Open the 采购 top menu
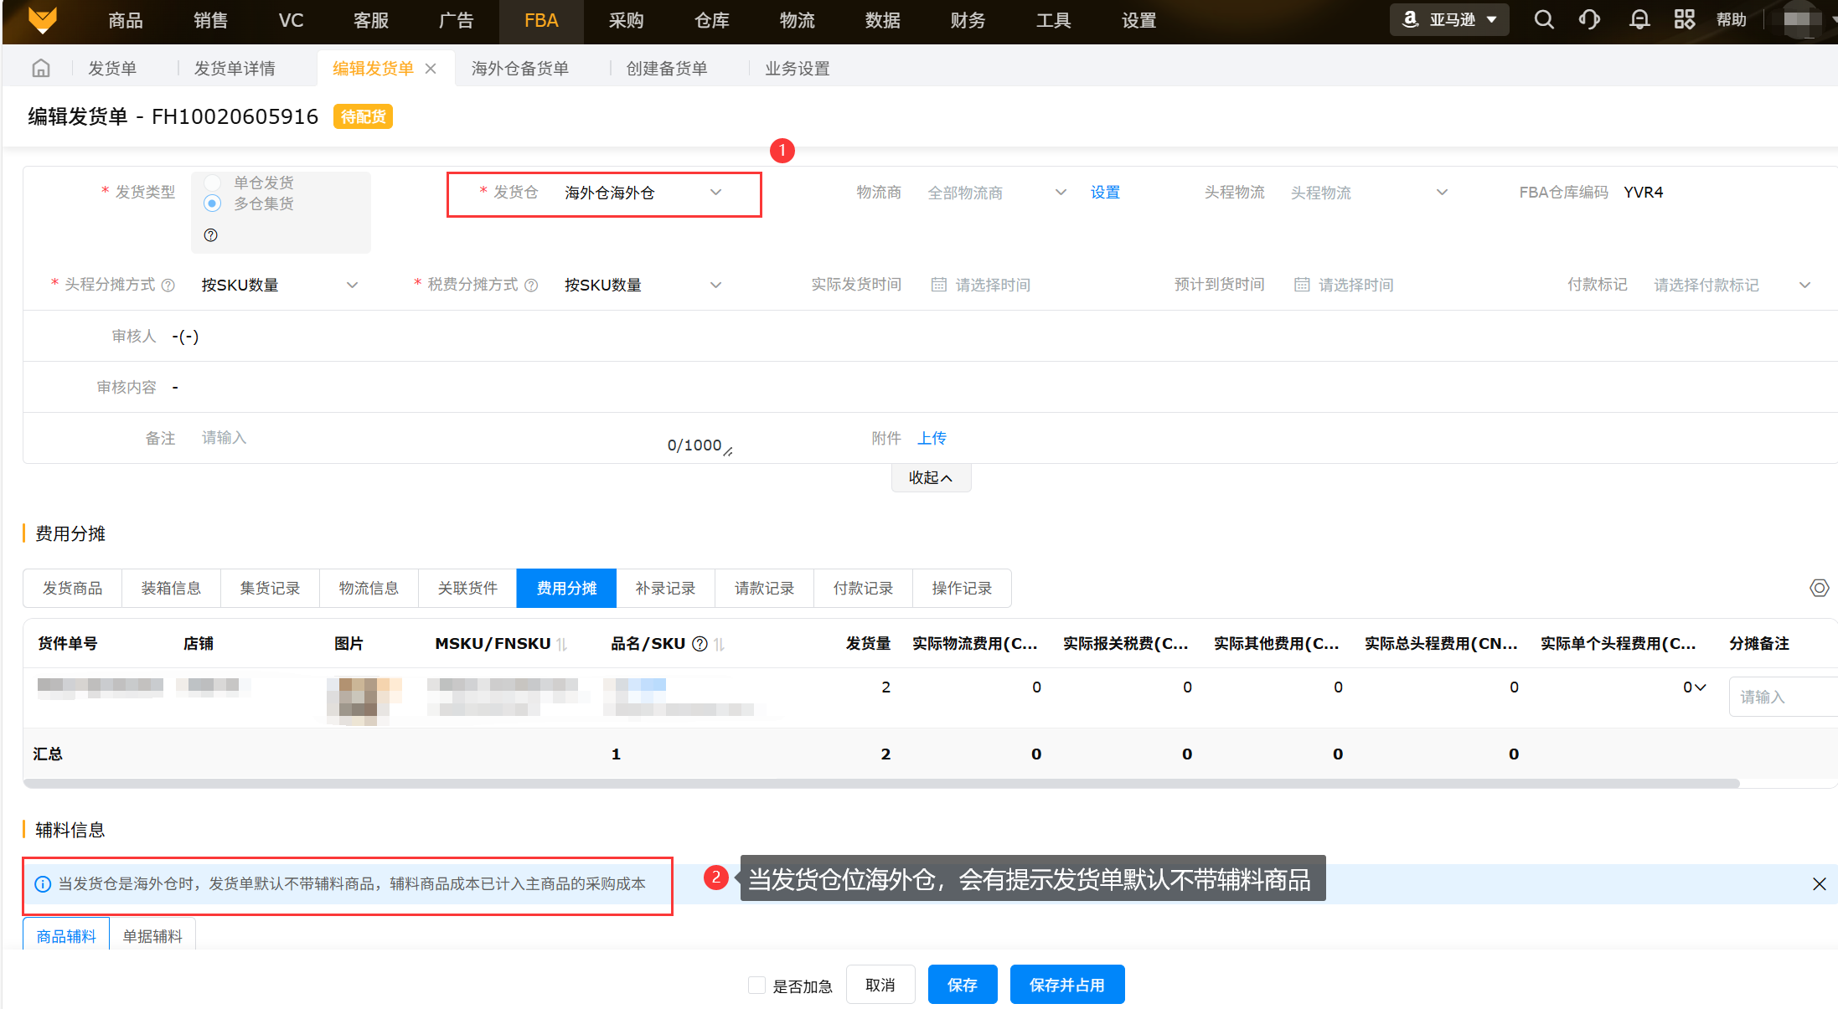Viewport: 1838px width, 1009px height. point(626,20)
